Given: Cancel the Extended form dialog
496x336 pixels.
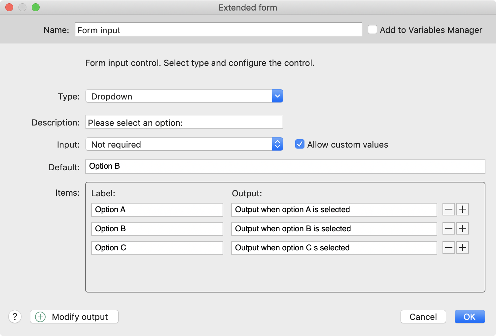Looking at the screenshot, I should (423, 317).
